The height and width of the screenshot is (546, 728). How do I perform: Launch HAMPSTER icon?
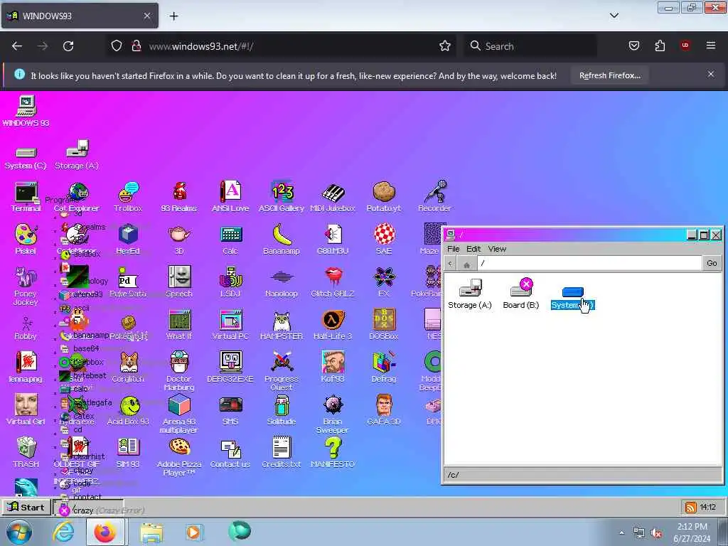click(x=282, y=324)
